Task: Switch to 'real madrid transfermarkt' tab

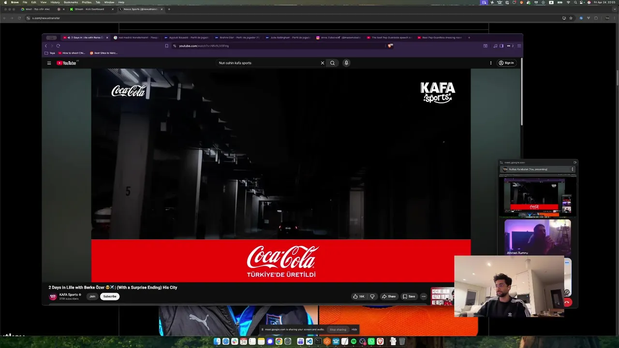Action: click(135, 37)
